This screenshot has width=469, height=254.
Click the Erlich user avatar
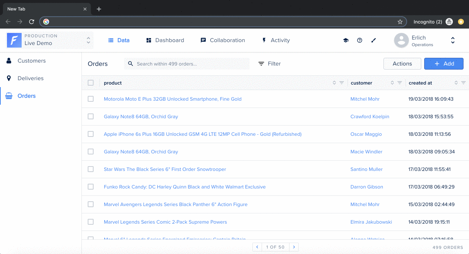401,40
